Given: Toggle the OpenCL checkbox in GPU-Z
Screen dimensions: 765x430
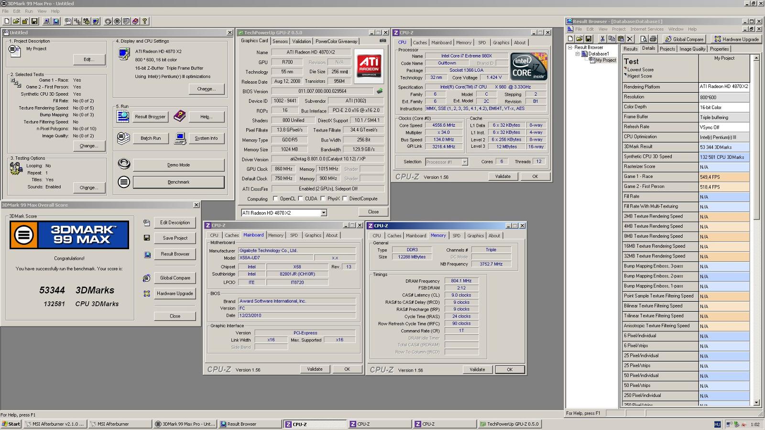Looking at the screenshot, I should tap(275, 198).
